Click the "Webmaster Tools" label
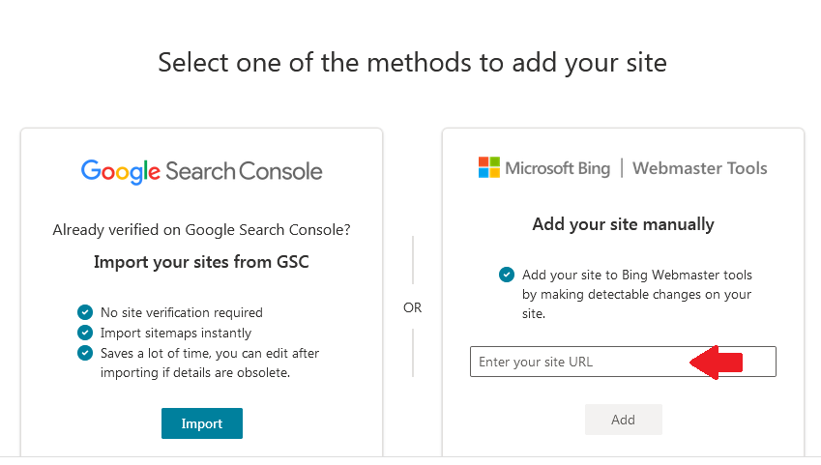Screen dimensions: 821x465 point(700,168)
